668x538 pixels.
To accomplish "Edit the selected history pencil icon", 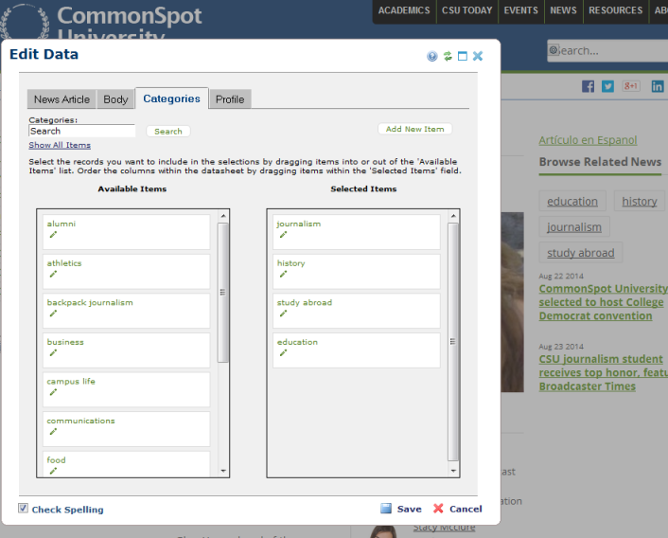I will [x=283, y=274].
